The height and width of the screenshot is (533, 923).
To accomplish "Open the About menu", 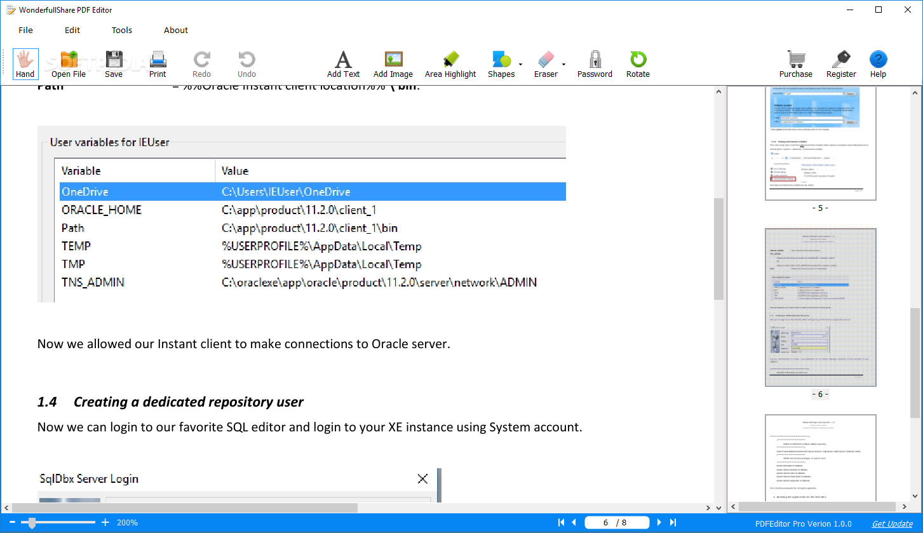I will 176,30.
